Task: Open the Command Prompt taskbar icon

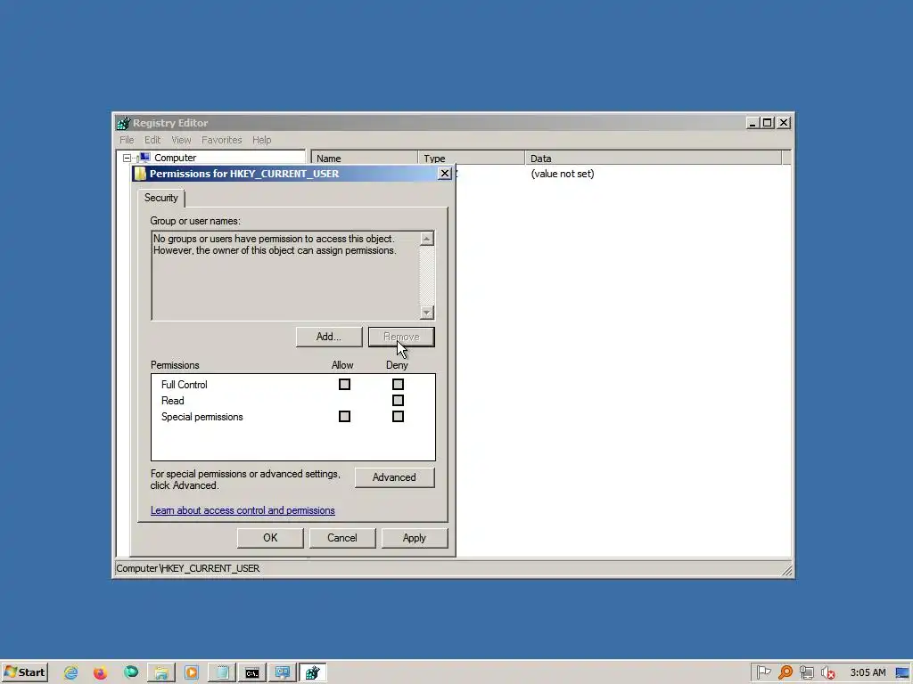Action: 252,673
